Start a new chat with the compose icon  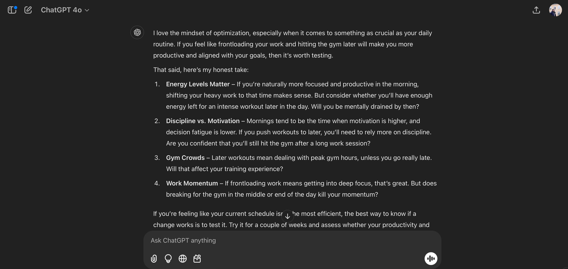tap(28, 10)
